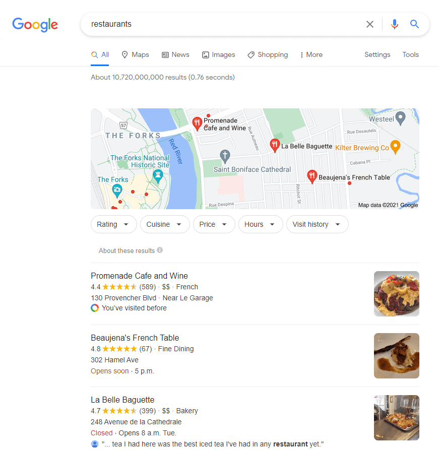Screen dimensions: 439x450
Task: Open Kilter Brewing Co orange map marker
Action: pyautogui.click(x=395, y=147)
